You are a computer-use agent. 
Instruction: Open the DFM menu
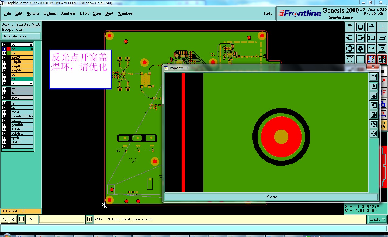coord(84,13)
